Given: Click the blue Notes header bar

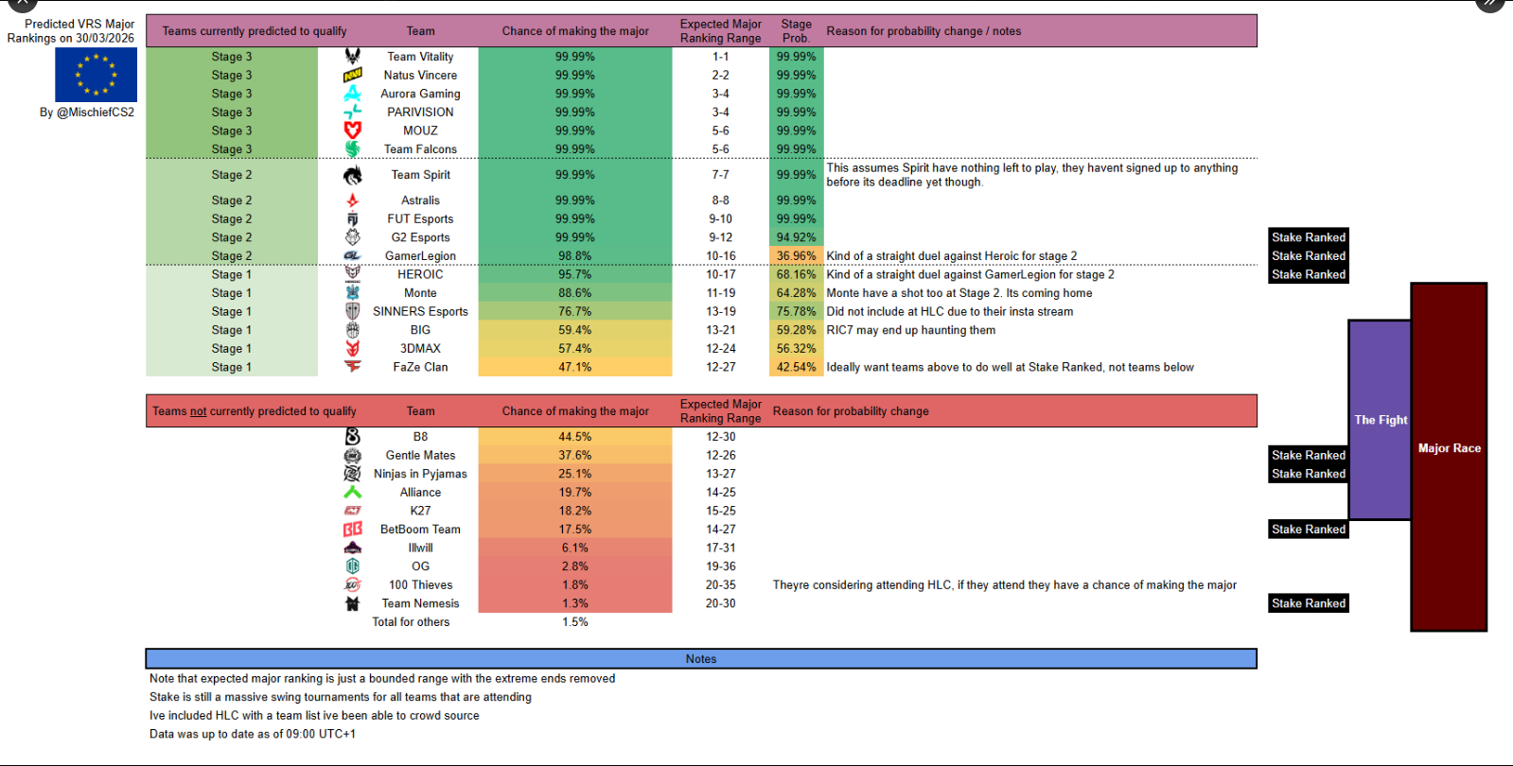Looking at the screenshot, I should point(701,659).
